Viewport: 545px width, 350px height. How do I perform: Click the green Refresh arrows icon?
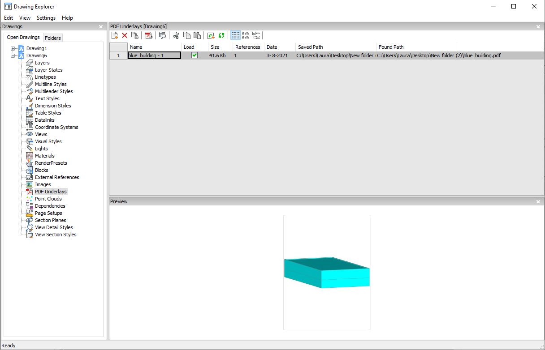(x=221, y=35)
